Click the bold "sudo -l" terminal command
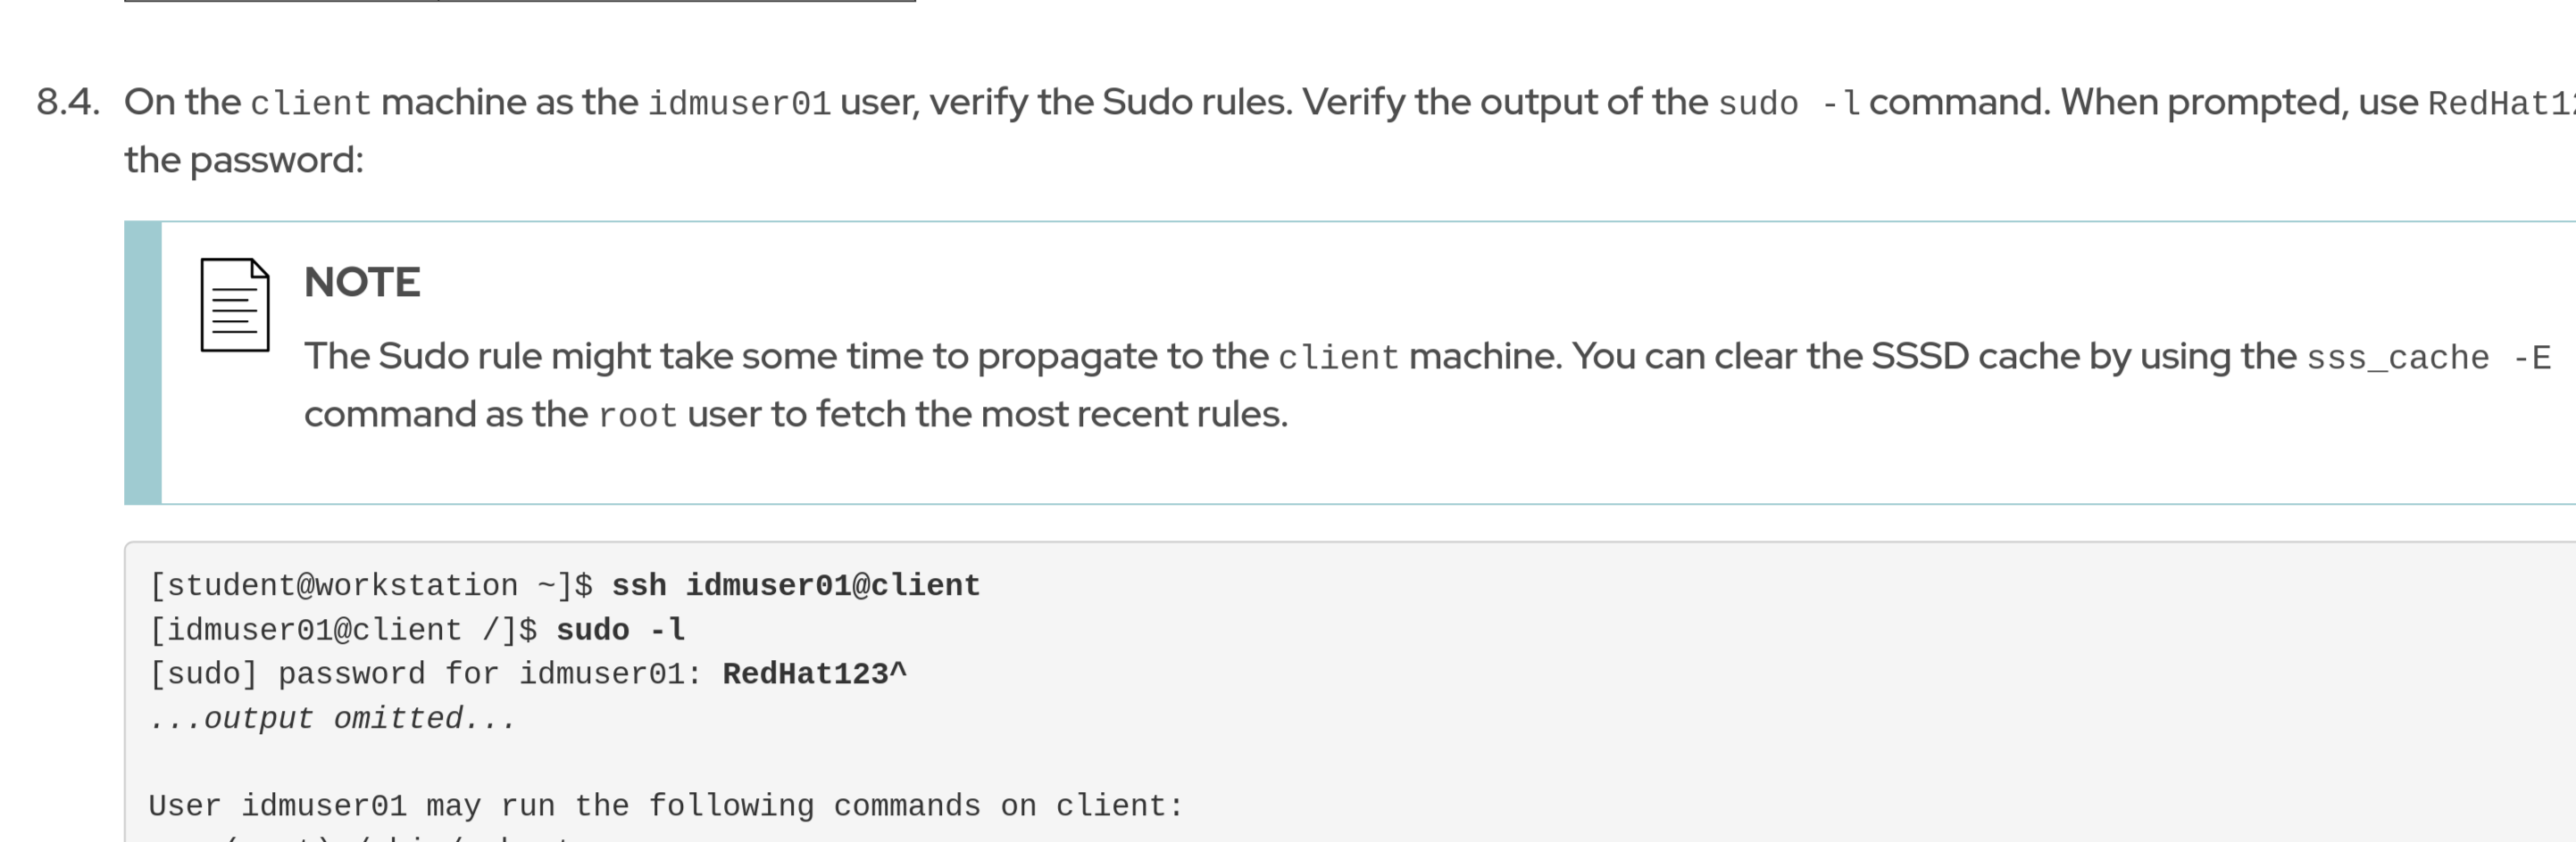Screen dimensions: 2576x842 click(620, 631)
